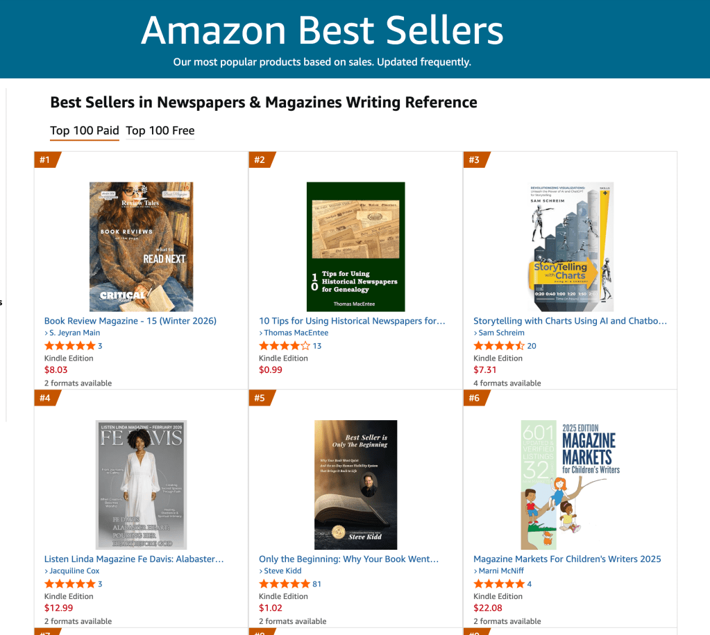Open Thomas MacEntee author link
The width and height of the screenshot is (710, 635).
pyautogui.click(x=296, y=333)
